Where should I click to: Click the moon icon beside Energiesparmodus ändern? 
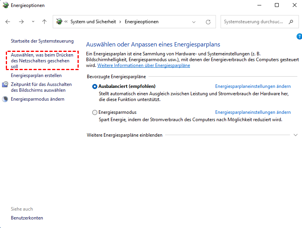(x=5, y=99)
